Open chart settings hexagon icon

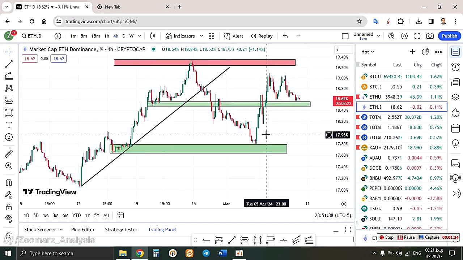(404, 36)
